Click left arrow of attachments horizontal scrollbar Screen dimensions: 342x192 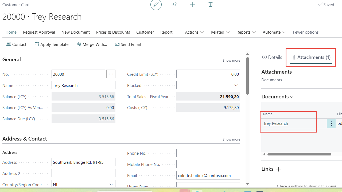(264, 154)
